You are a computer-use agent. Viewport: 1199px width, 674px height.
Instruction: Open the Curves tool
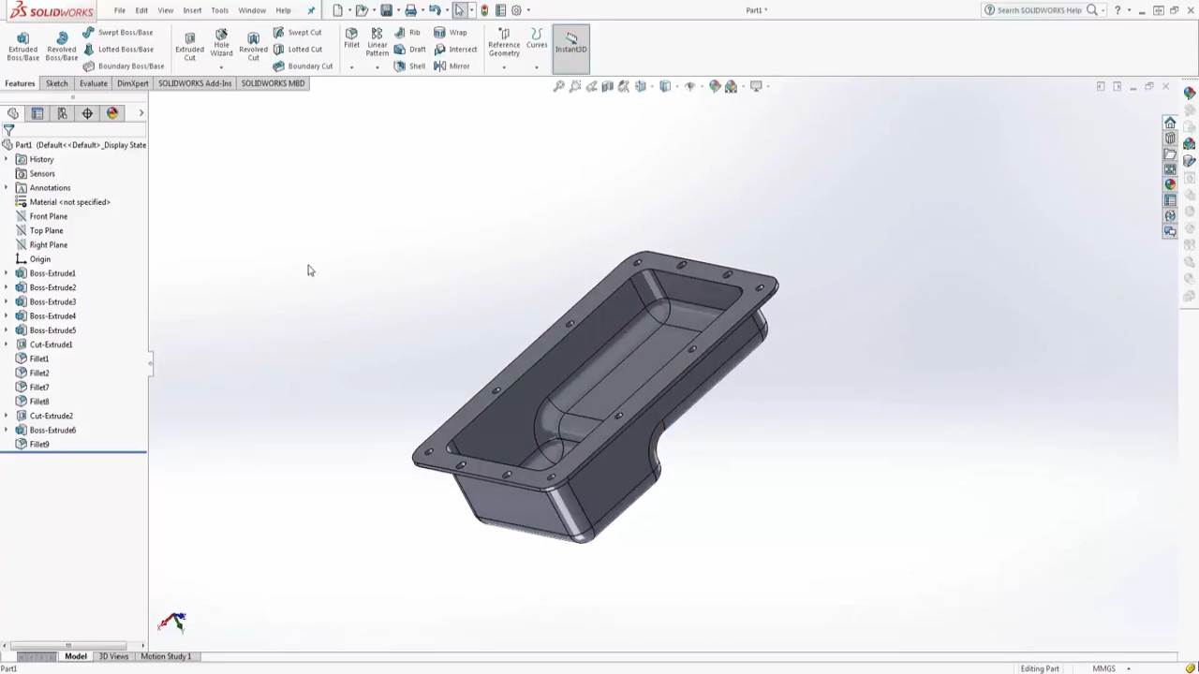tap(537, 38)
